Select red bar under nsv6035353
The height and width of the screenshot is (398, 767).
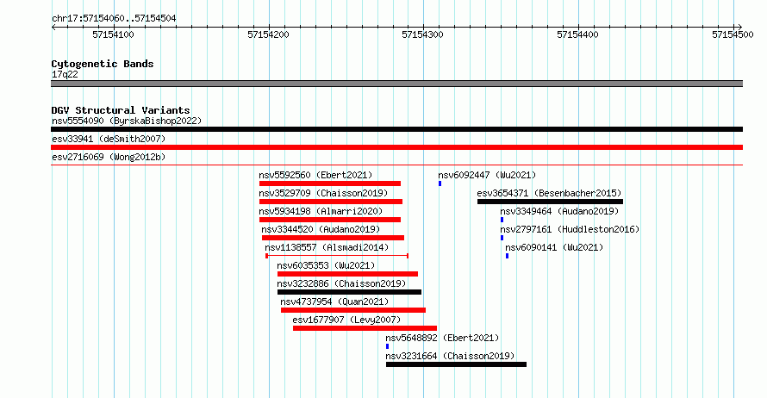point(348,274)
